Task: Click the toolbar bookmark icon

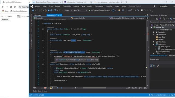Action: [x=142, y=10]
